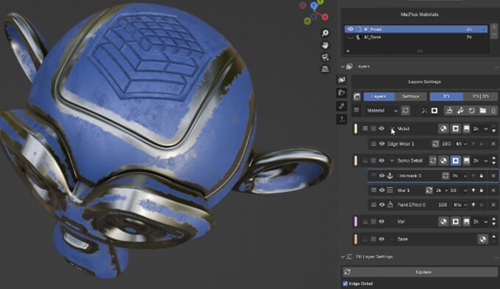Click the pan hand viewport icon
Screen dimensions: 500x289
coord(325,45)
